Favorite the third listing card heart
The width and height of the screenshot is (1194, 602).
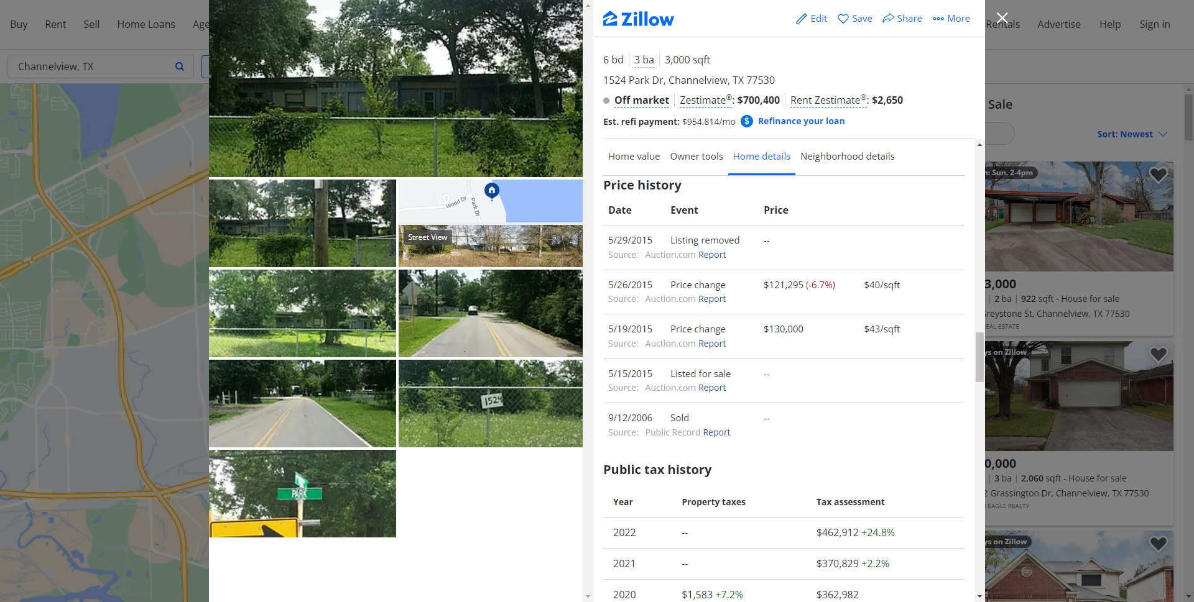[x=1158, y=544]
